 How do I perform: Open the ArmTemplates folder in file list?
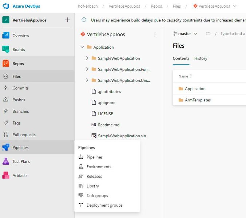coord(198,100)
